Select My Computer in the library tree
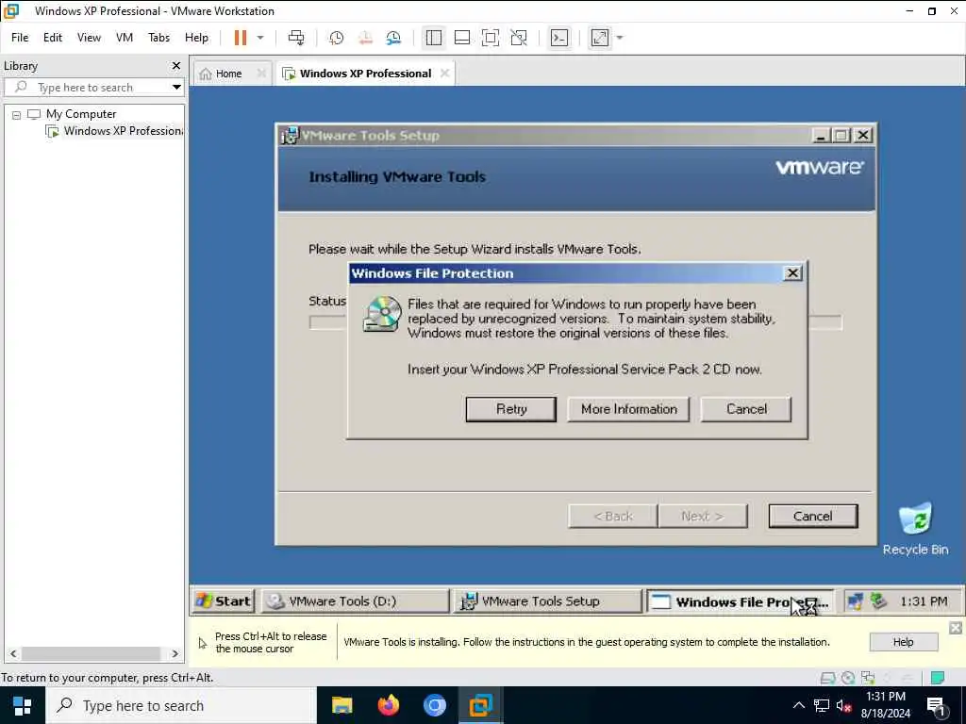Screen dimensions: 966x724 (x=81, y=114)
